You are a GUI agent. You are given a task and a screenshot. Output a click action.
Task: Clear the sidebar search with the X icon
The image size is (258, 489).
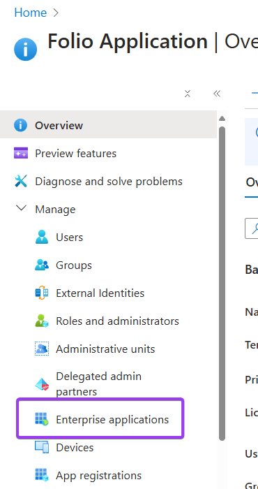188,94
